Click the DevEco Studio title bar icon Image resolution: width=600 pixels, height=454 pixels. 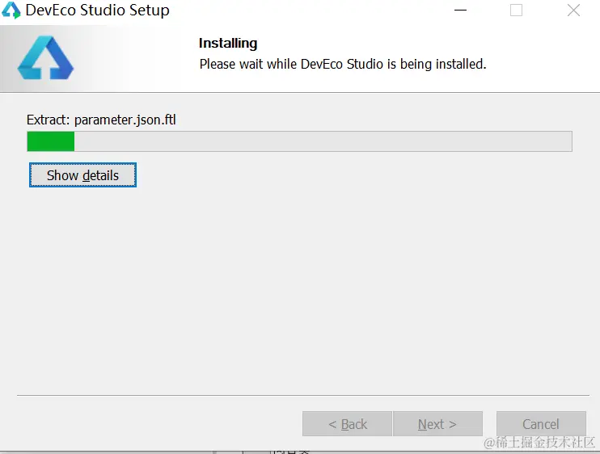click(11, 11)
